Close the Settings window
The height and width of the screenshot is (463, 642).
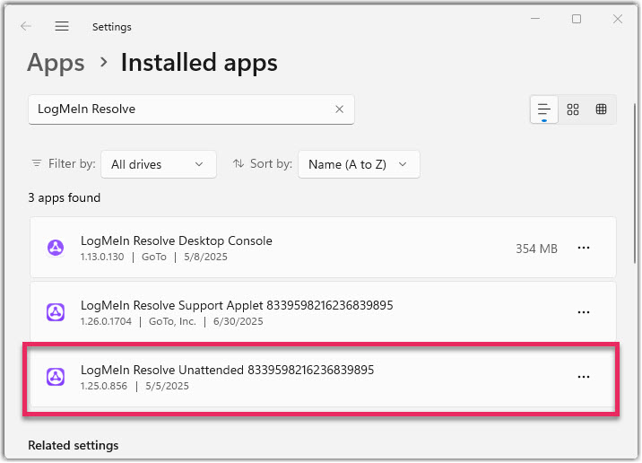618,19
